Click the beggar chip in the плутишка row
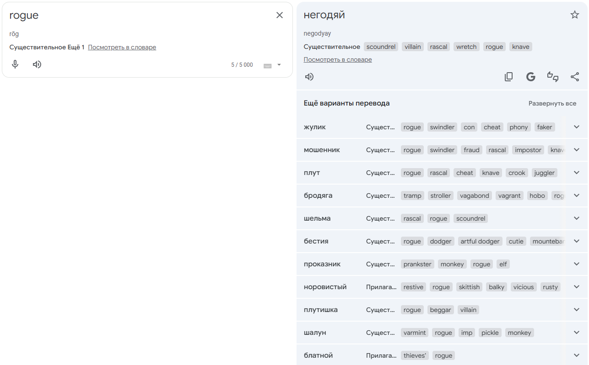This screenshot has width=589, height=365. (x=441, y=310)
